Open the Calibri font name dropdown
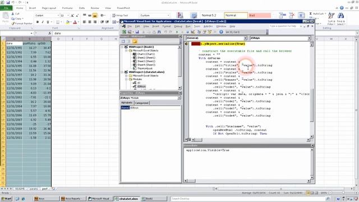 pyautogui.click(x=58, y=15)
